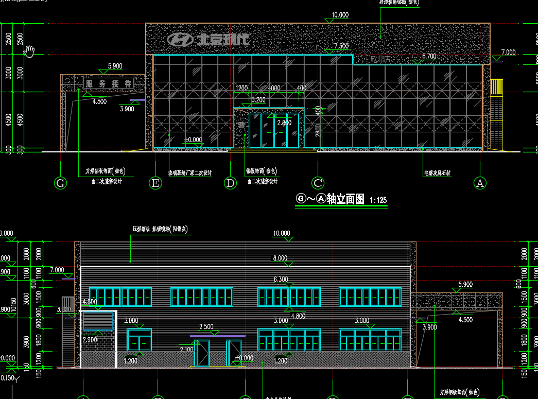Select the 欣鼎店 label on the fascia
Image resolution: width=538 pixels, height=399 pixels.
380,59
